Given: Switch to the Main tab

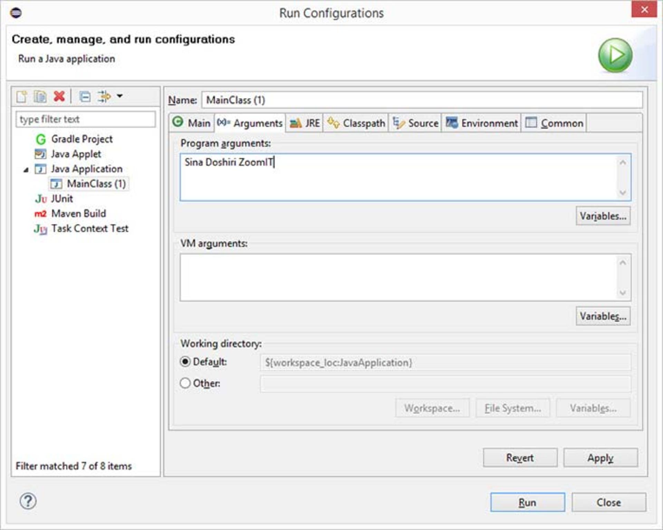Looking at the screenshot, I should (192, 123).
